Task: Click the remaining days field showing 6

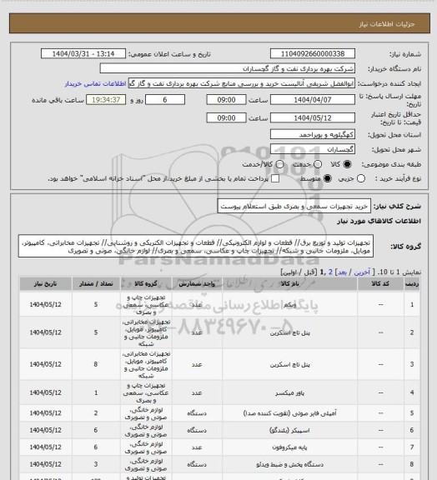Action: point(165,100)
